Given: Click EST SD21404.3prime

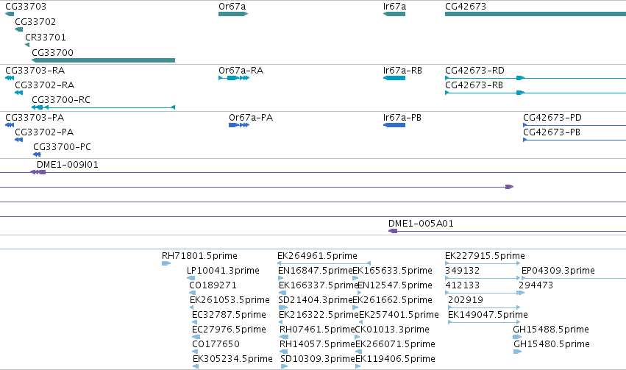Looking at the screenshot, I should pyautogui.click(x=316, y=300).
